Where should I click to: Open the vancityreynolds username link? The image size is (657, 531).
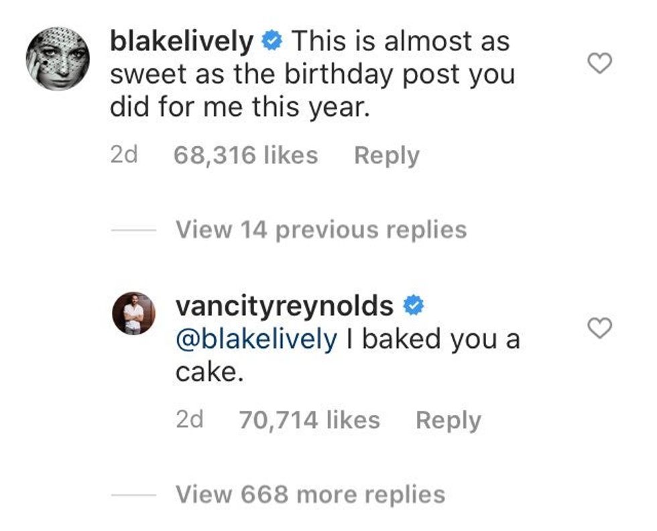[284, 306]
